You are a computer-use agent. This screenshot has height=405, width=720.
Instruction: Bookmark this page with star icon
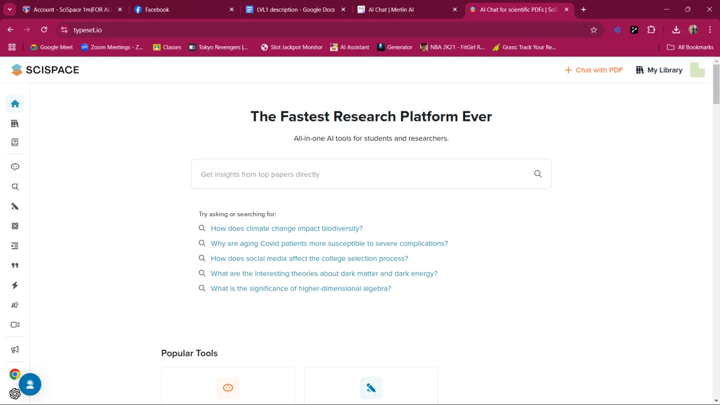(x=593, y=30)
